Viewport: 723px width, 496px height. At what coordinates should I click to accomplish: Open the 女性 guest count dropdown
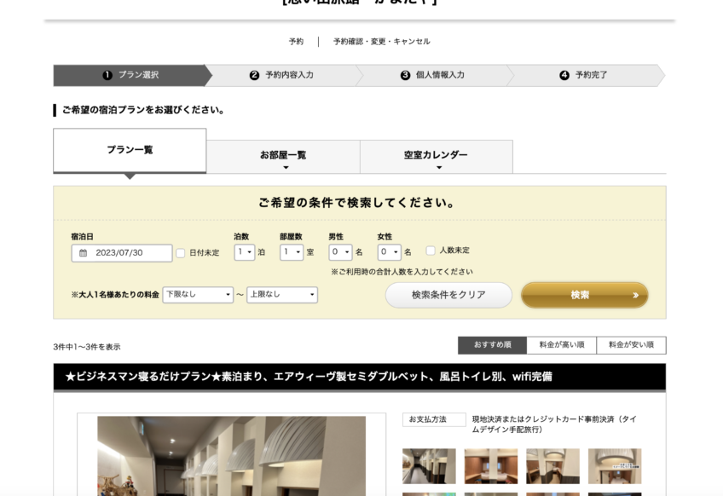389,252
